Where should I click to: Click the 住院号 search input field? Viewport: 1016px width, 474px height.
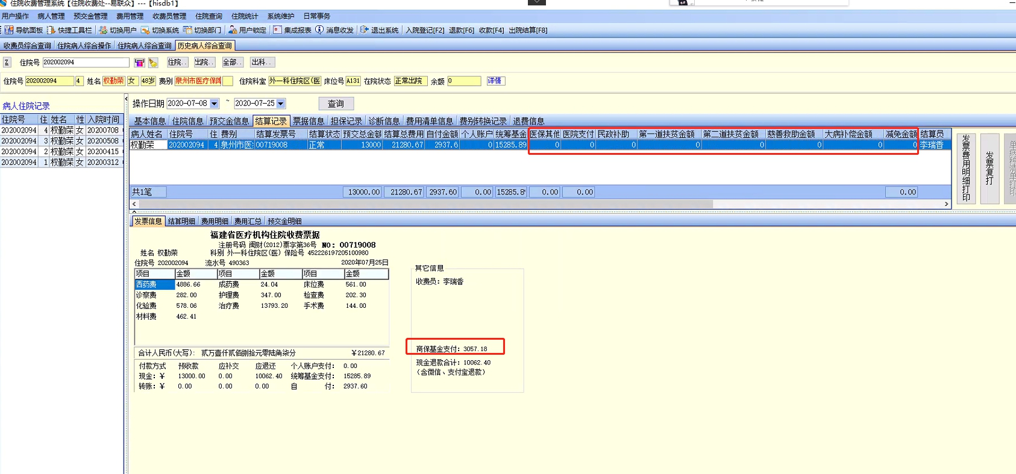(86, 63)
